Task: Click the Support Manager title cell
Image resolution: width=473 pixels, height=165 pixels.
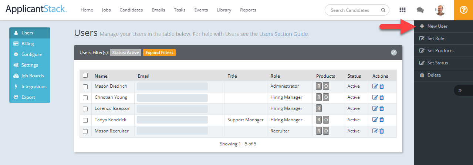Action: pyautogui.click(x=246, y=120)
